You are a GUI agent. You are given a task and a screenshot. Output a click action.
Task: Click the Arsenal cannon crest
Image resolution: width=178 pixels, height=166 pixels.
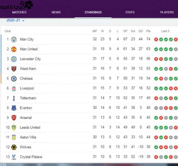point(14,118)
